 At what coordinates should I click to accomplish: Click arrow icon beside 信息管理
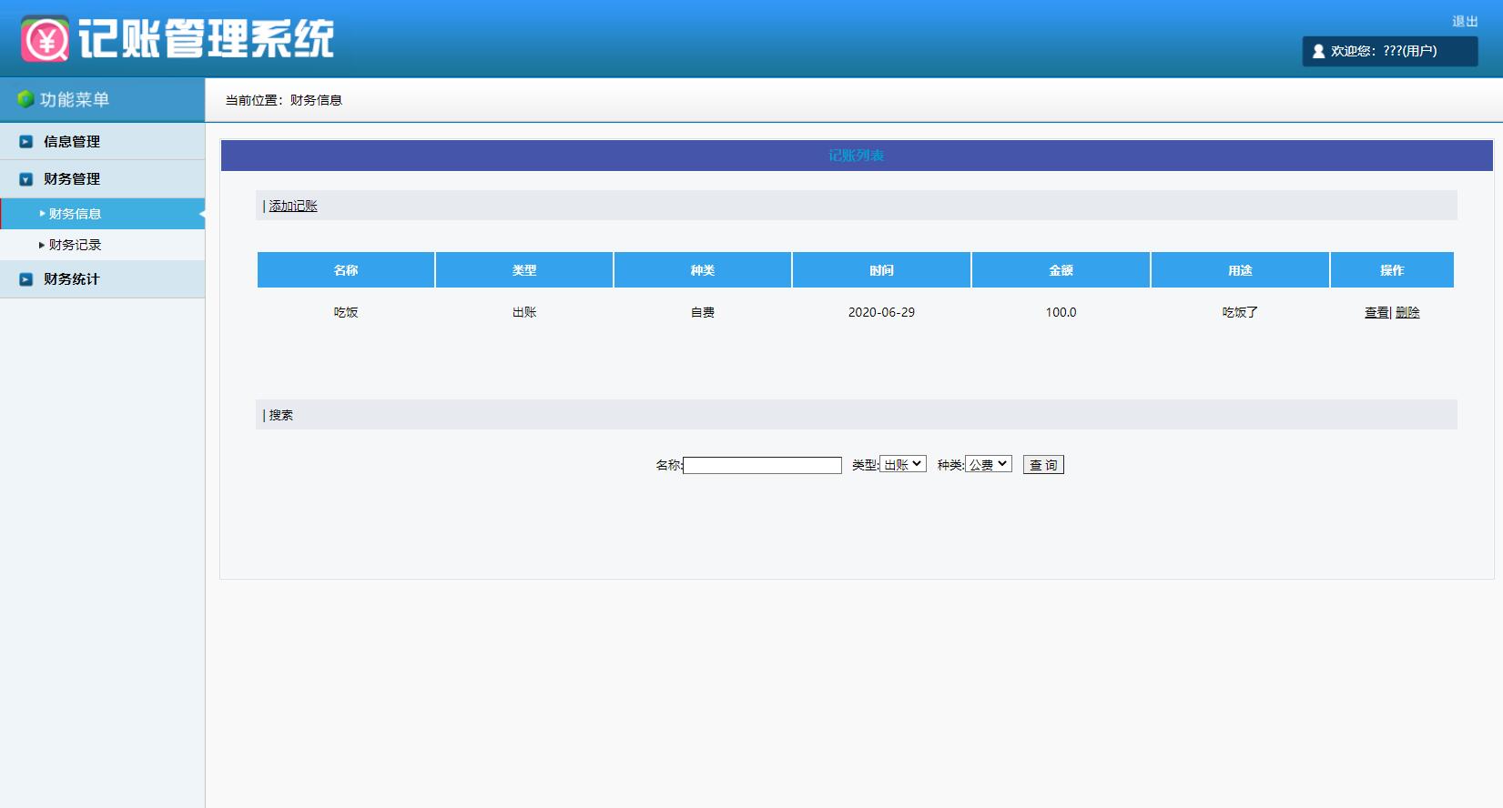[26, 142]
